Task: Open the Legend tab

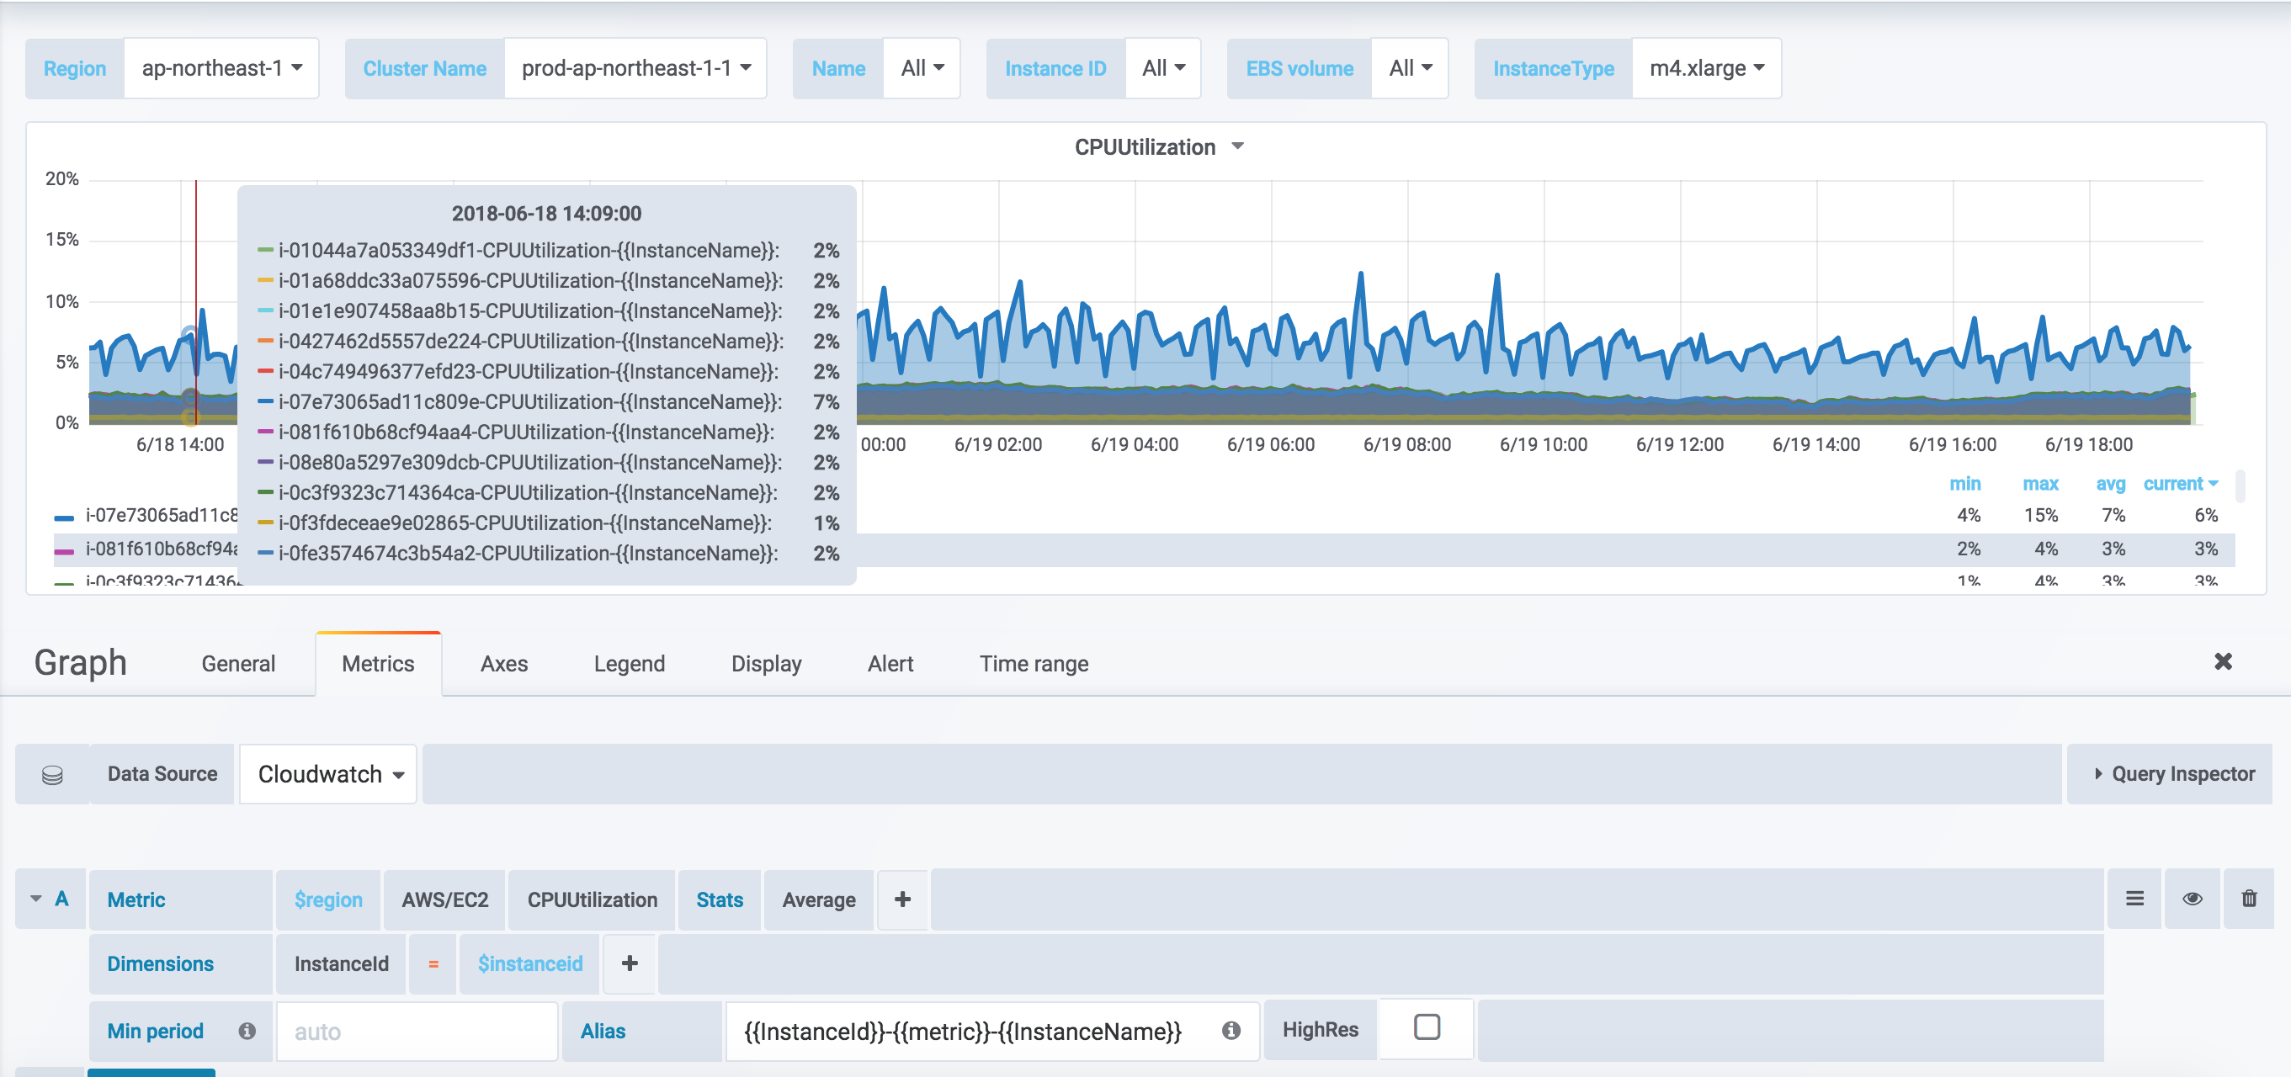Action: [x=629, y=664]
